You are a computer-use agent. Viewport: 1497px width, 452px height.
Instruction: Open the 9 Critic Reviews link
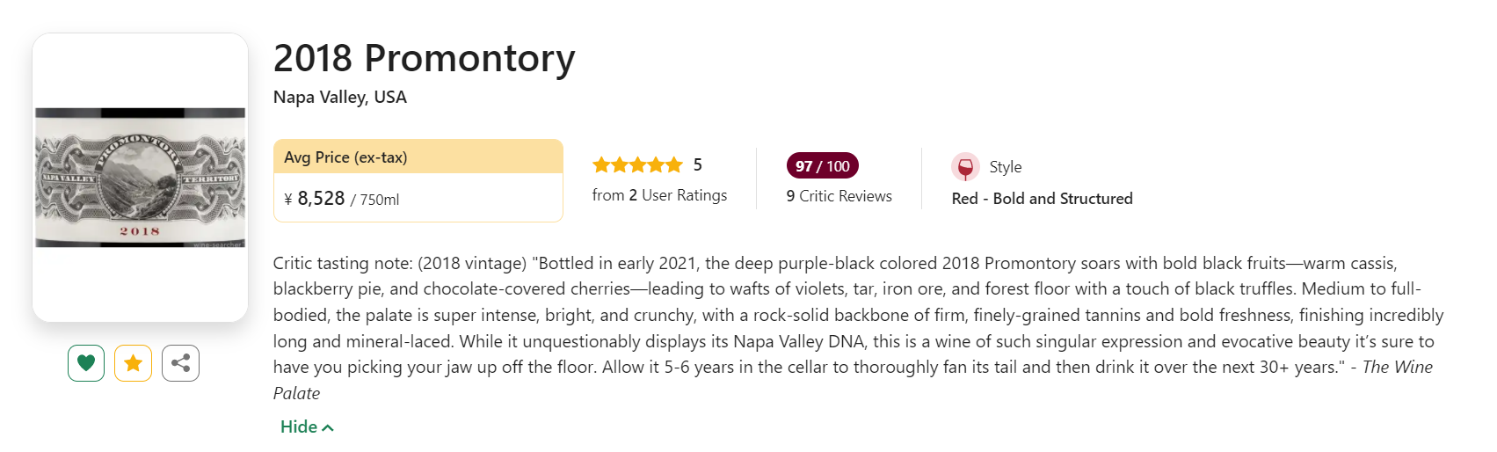pyautogui.click(x=839, y=196)
